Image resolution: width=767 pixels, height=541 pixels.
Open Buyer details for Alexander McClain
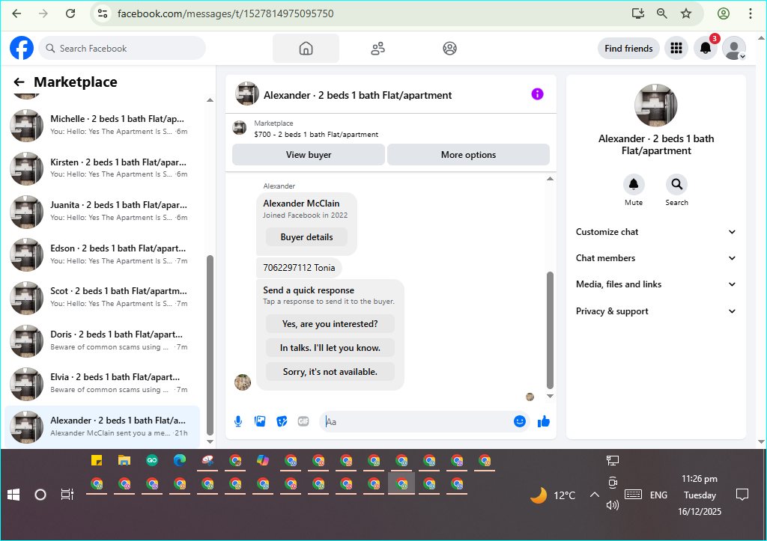point(306,237)
